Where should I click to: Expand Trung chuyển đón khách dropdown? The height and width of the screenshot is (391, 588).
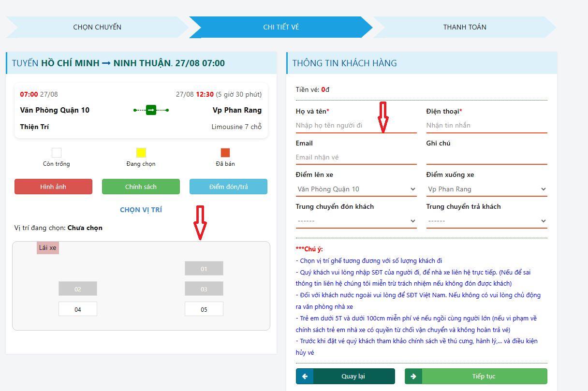[x=356, y=221]
